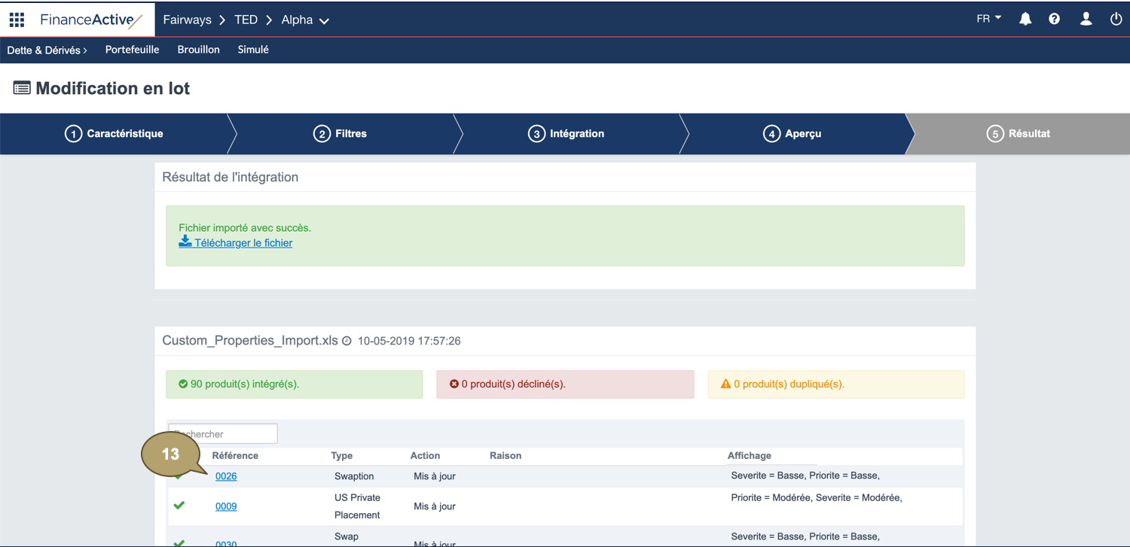Open the FR language dropdown

click(x=988, y=19)
